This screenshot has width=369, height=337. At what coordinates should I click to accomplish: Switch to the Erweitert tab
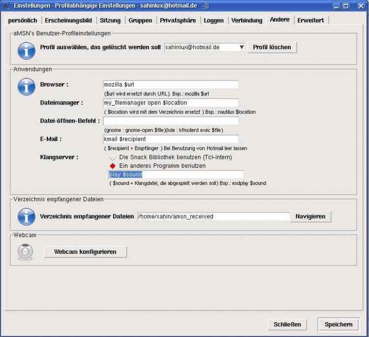[311, 20]
